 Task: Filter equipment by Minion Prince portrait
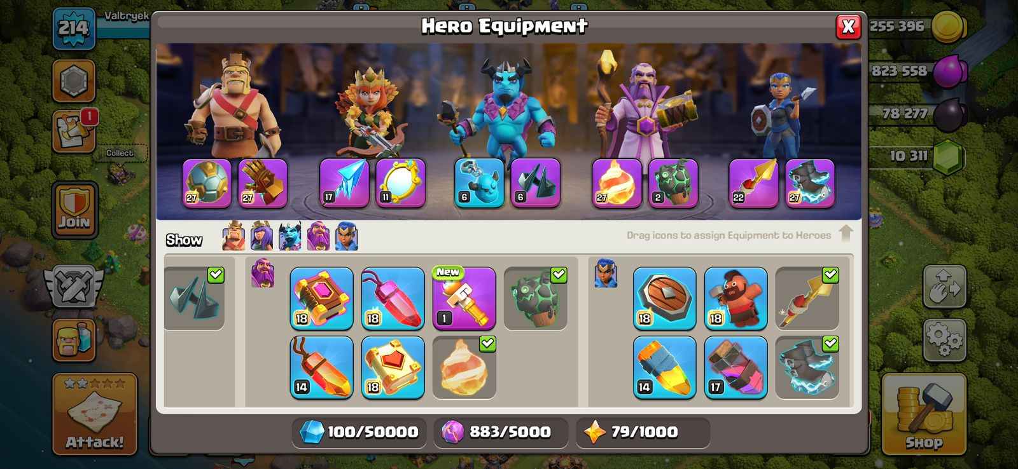point(289,236)
